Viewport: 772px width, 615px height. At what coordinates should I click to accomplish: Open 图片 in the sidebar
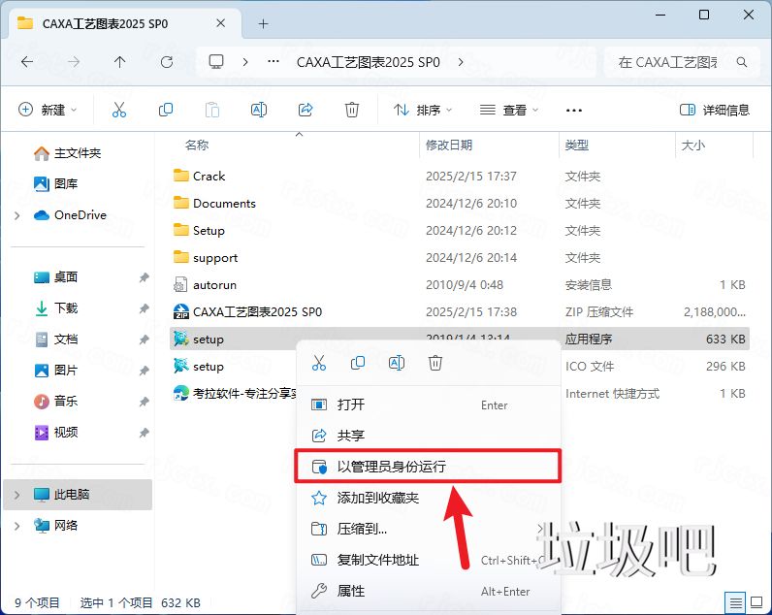(x=55, y=371)
